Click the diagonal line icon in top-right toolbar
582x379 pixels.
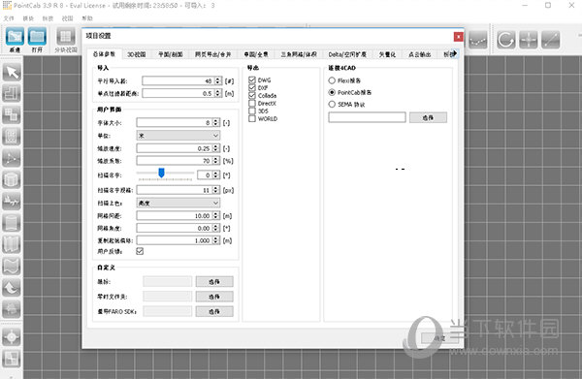coord(550,40)
